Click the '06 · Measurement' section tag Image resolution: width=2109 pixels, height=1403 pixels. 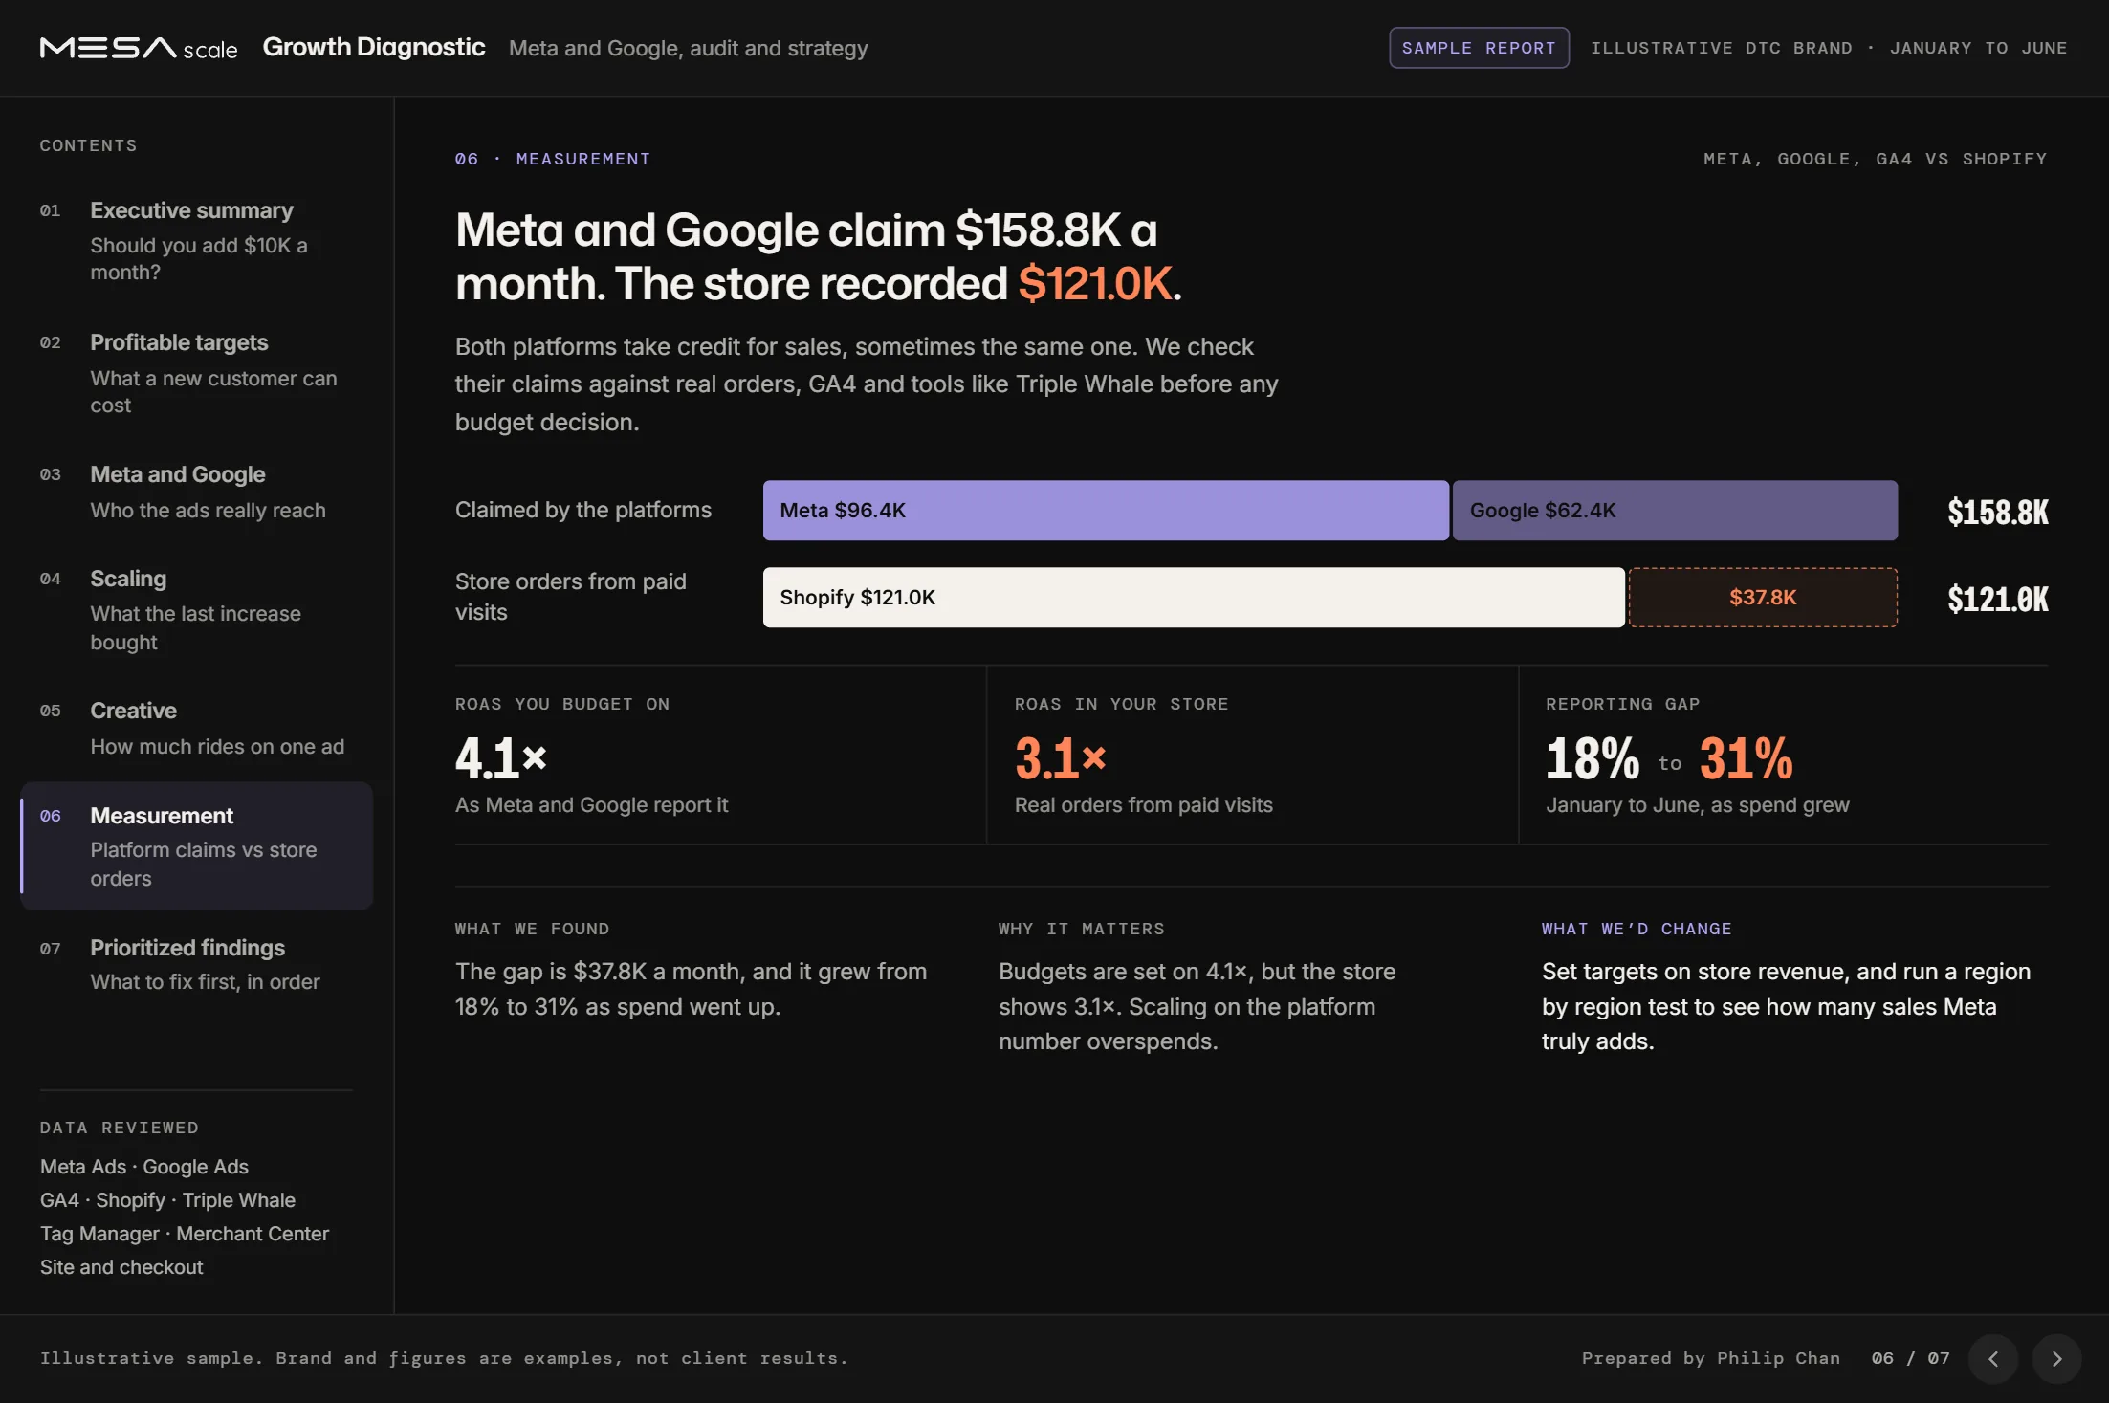[x=553, y=159]
